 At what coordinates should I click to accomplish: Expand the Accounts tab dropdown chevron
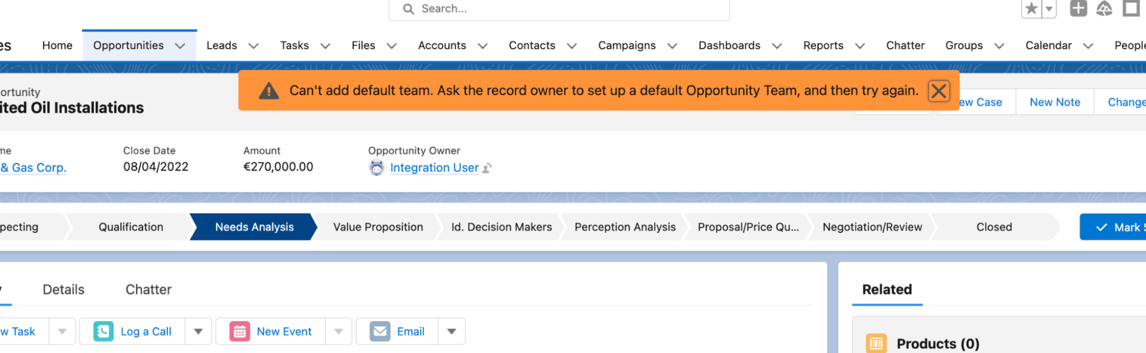tap(483, 46)
